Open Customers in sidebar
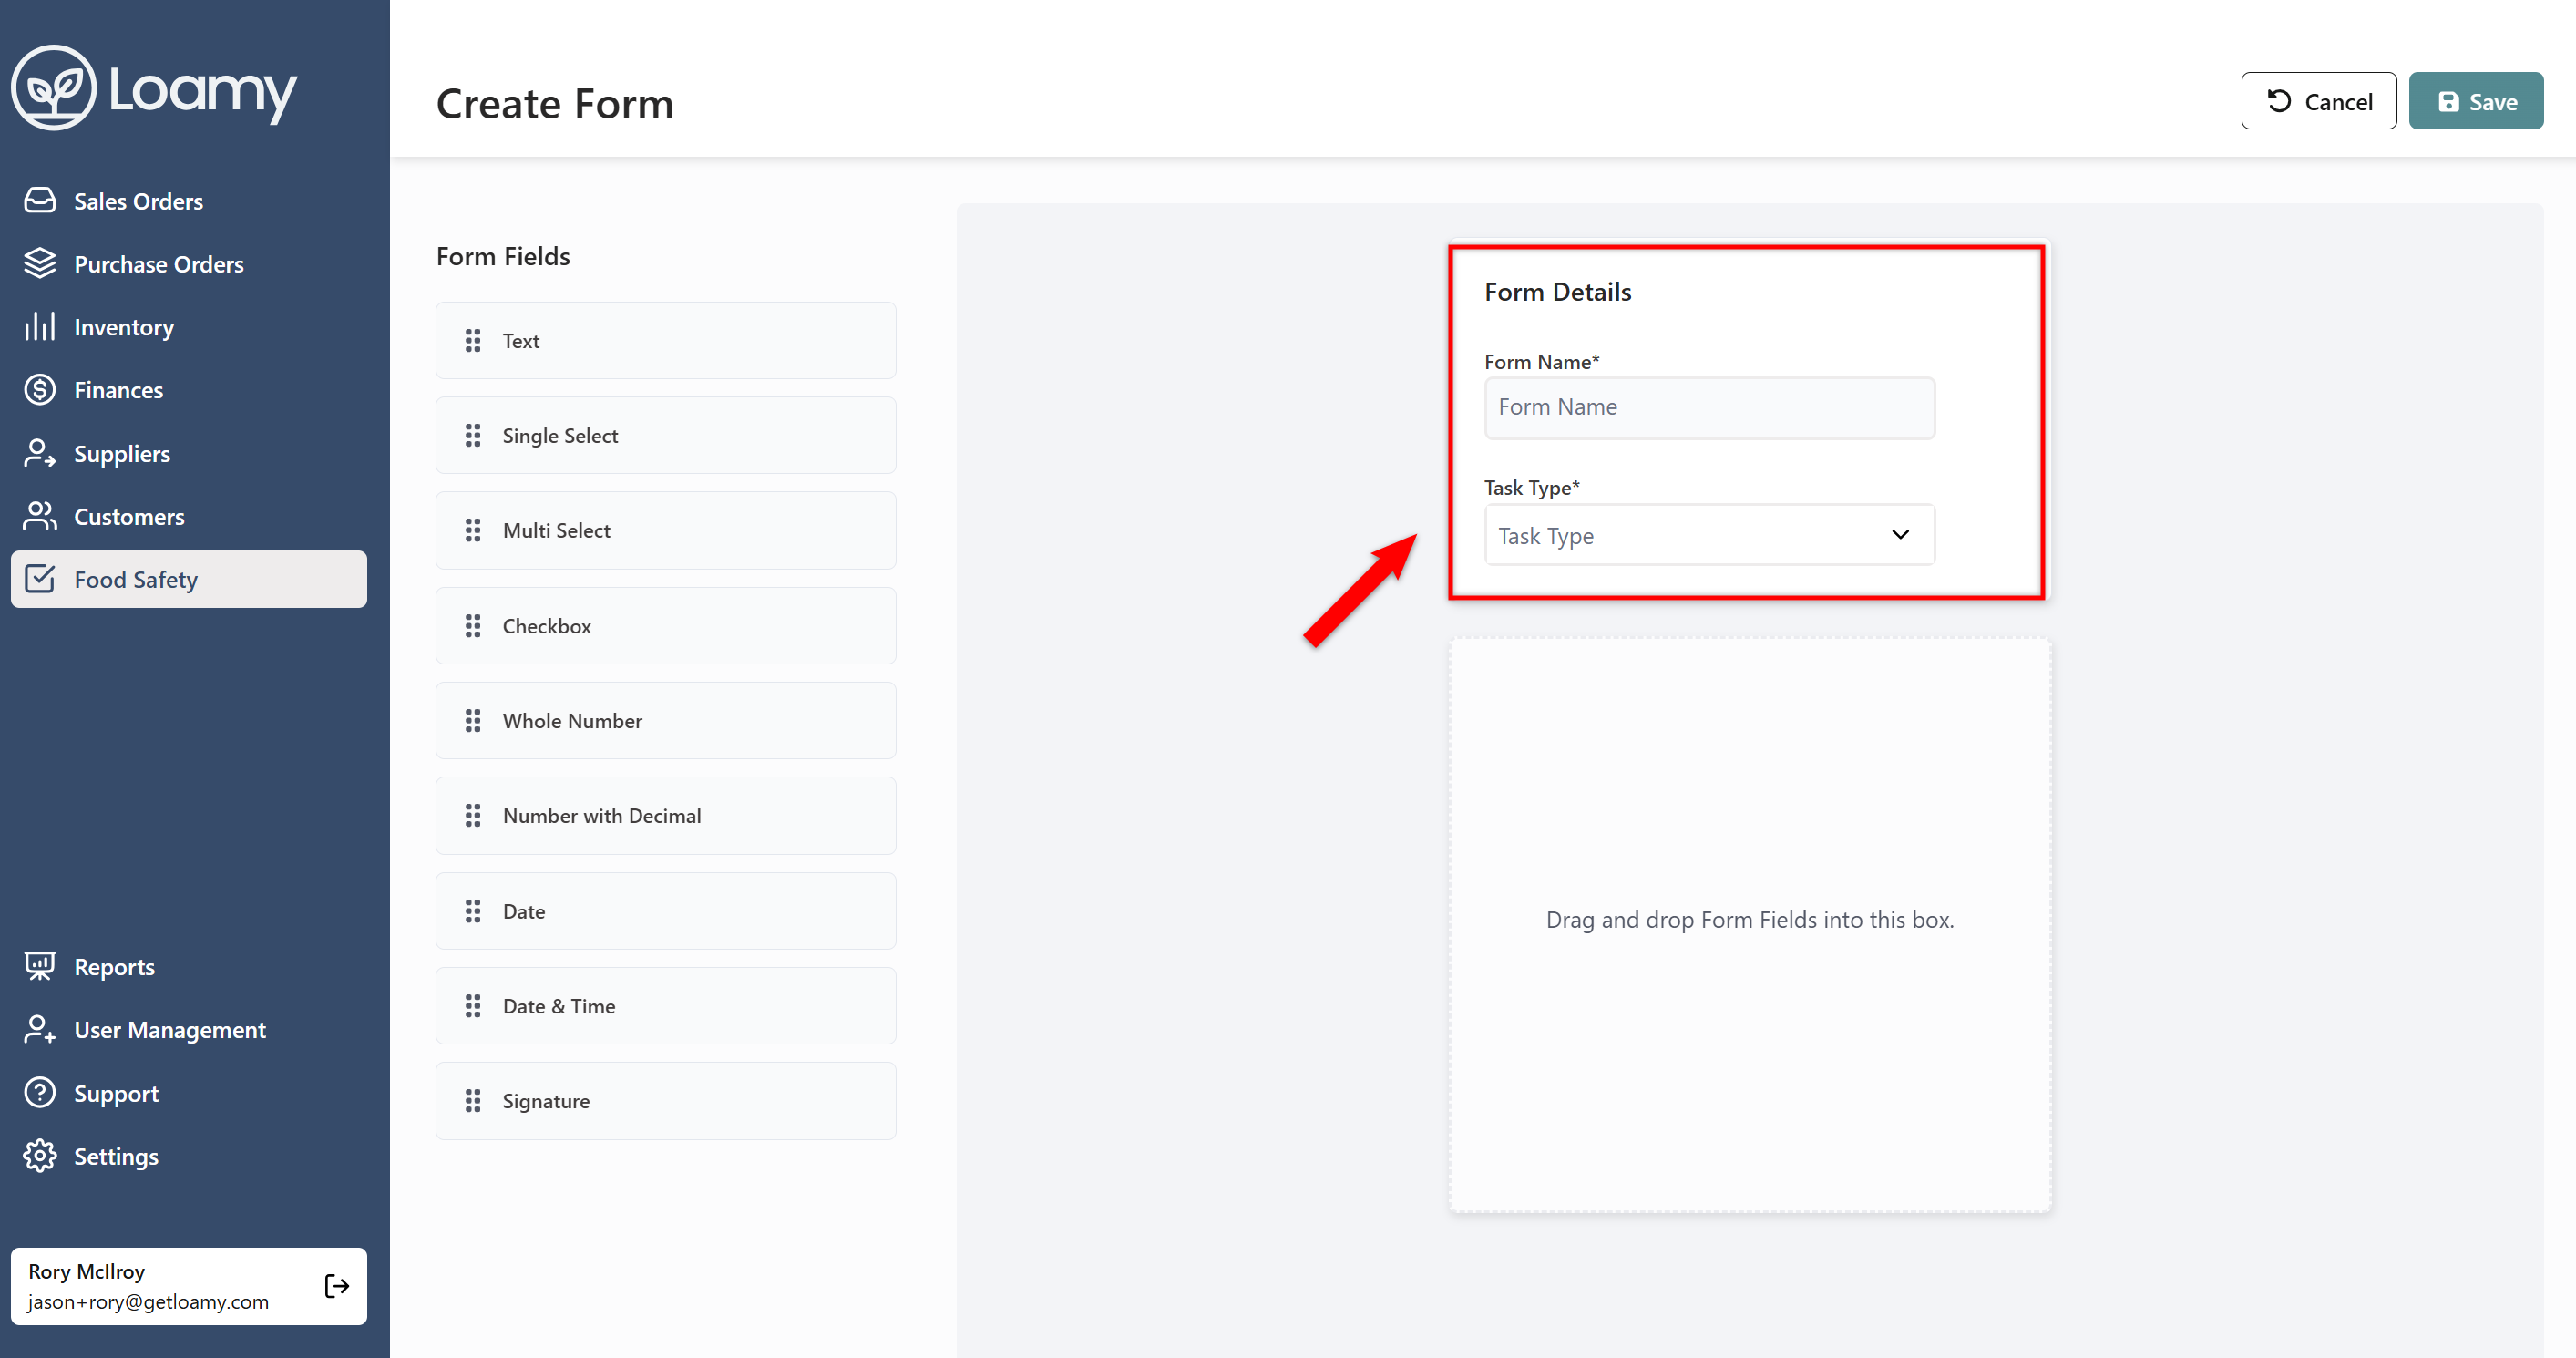 (x=189, y=517)
